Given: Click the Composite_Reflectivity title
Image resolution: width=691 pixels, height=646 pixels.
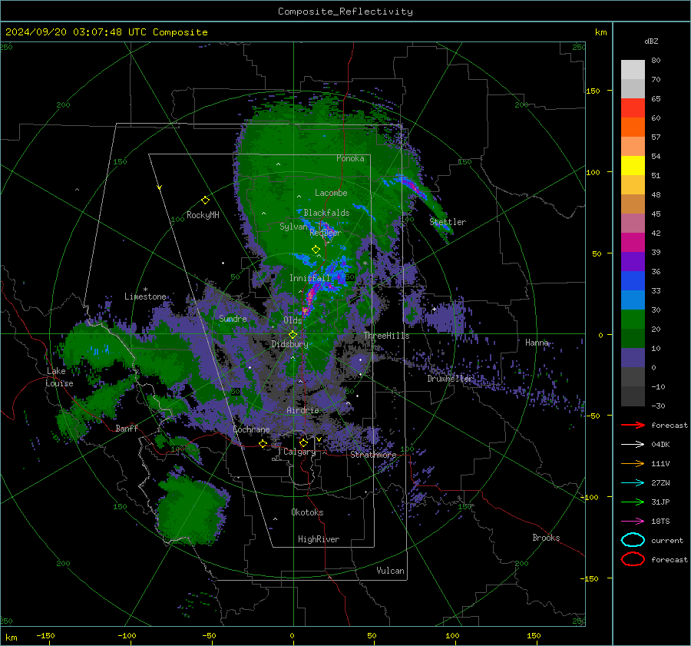Looking at the screenshot, I should pyautogui.click(x=345, y=12).
